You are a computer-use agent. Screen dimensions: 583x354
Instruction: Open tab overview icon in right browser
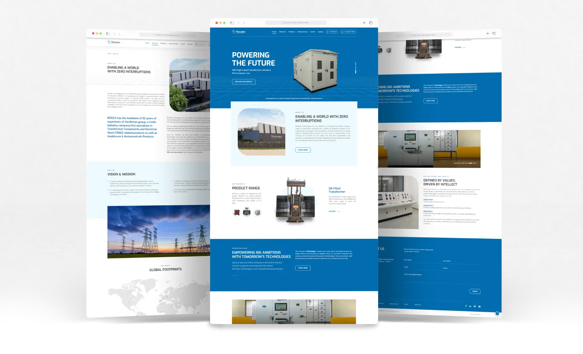[494, 33]
